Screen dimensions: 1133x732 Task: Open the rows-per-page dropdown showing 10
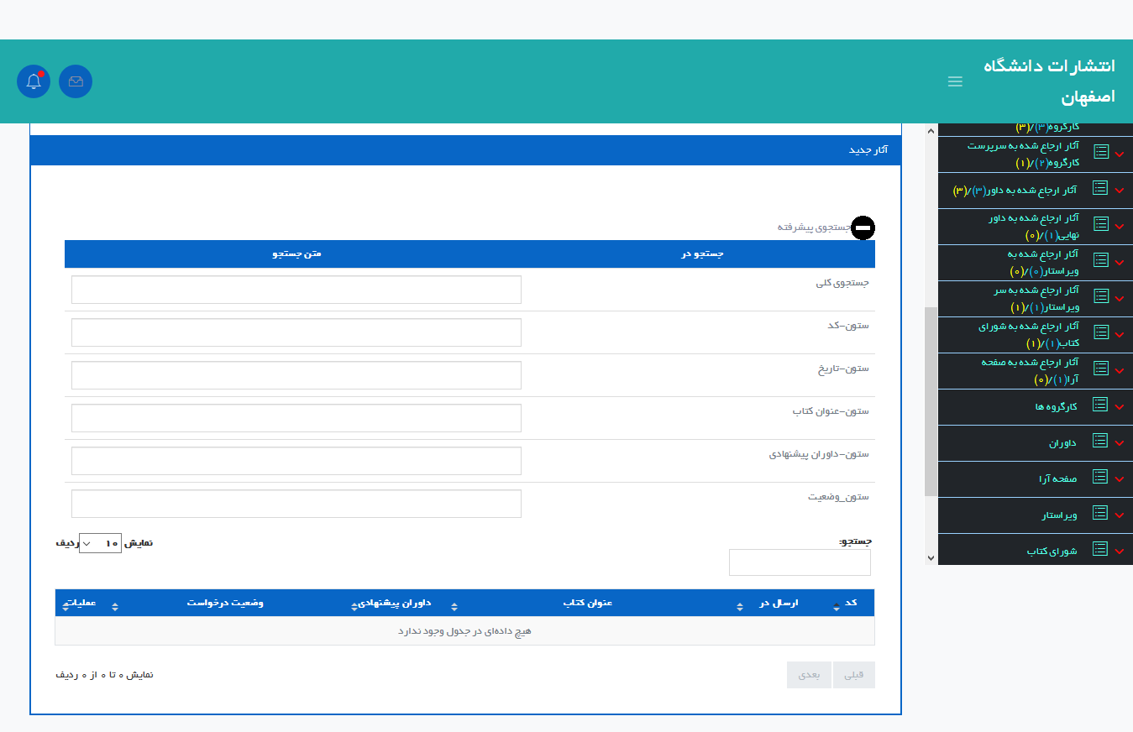tap(100, 543)
